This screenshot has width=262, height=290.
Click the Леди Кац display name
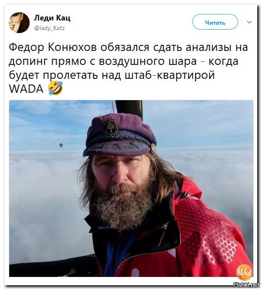tap(52, 18)
